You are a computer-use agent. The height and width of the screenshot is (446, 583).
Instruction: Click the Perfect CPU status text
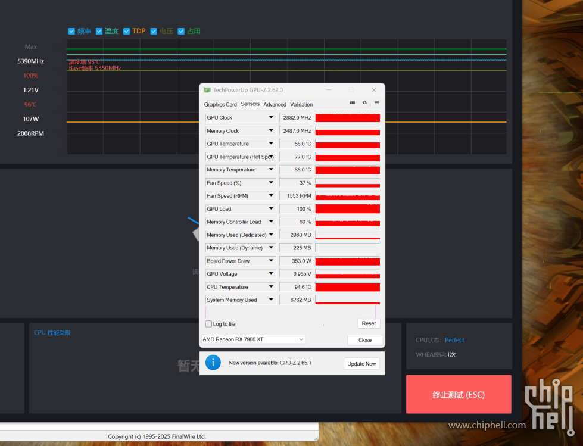click(x=454, y=340)
